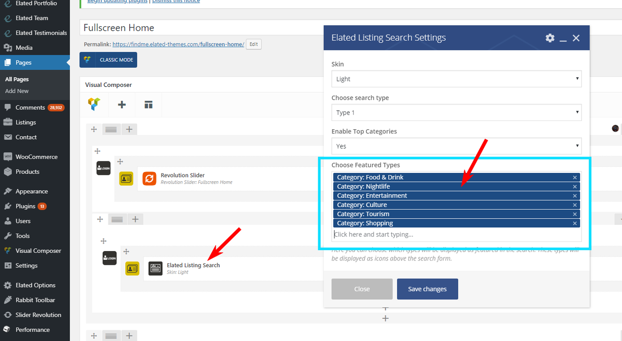
Task: Click Begin updating plugins link
Action: click(118, 1)
